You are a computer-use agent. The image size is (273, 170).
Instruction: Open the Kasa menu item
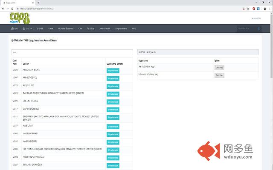tap(51, 28)
